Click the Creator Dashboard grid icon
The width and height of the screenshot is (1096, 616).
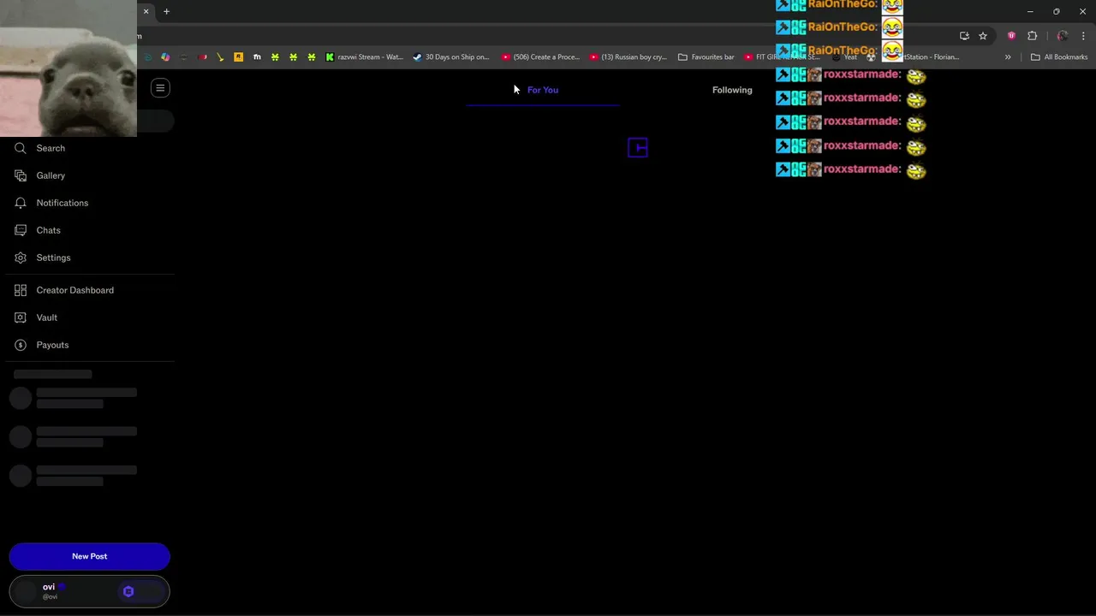tap(21, 290)
